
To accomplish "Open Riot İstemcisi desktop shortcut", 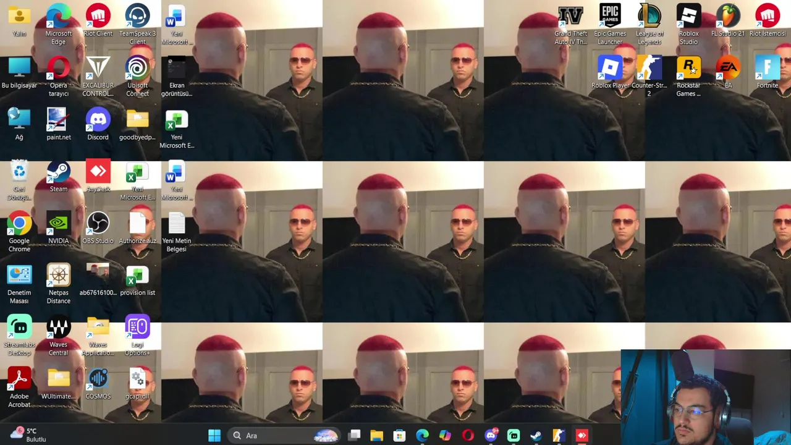I will coord(768,20).
